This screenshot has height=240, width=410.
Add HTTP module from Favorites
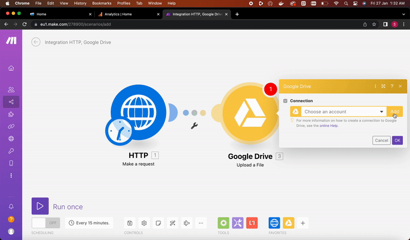(274, 223)
